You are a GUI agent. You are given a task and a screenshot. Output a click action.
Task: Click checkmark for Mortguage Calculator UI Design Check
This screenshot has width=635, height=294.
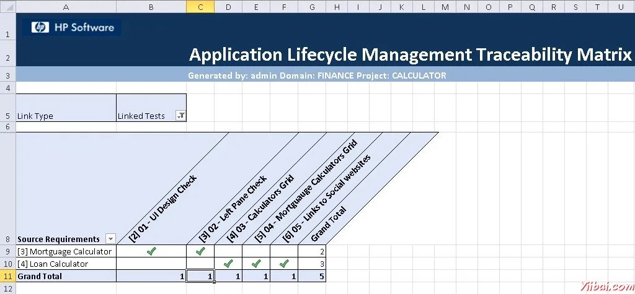coord(151,251)
